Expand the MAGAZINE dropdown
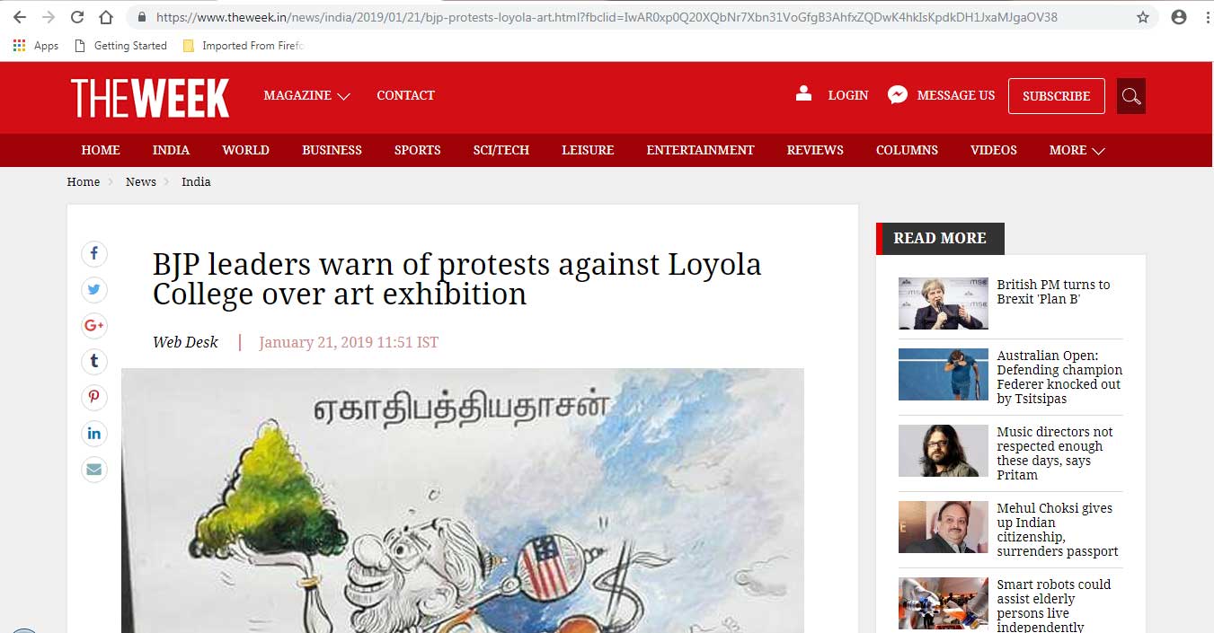Viewport: 1214px width, 633px height. click(306, 95)
